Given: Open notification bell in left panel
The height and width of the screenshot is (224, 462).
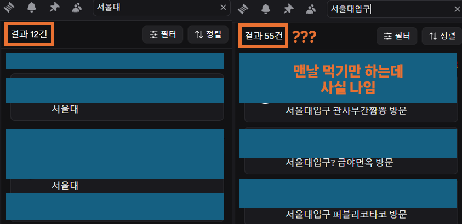Looking at the screenshot, I should [32, 8].
